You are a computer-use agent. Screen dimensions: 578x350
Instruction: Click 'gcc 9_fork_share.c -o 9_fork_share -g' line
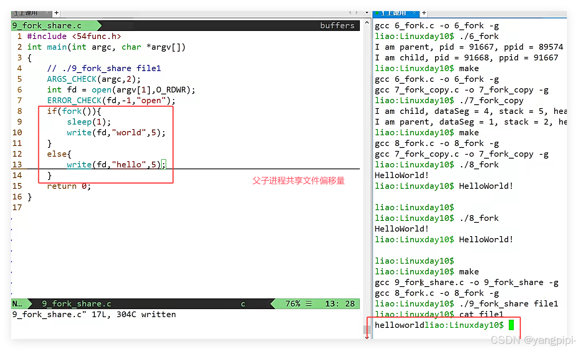pos(466,282)
